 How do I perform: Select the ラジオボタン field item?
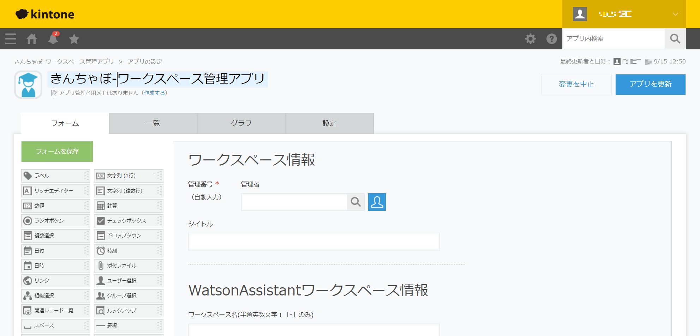[x=55, y=221]
